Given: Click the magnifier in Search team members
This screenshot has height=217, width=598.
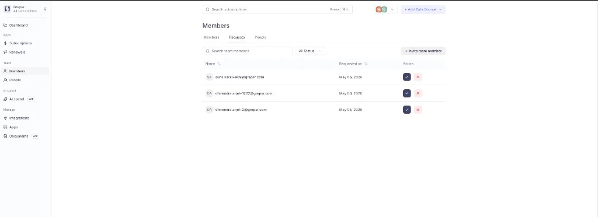Looking at the screenshot, I should tap(207, 51).
